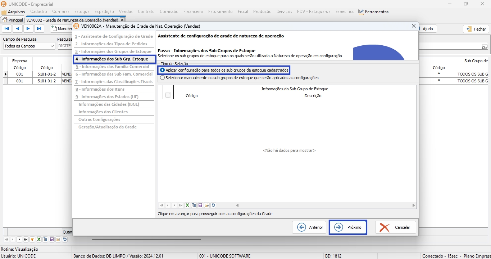This screenshot has width=491, height=259.
Task: Switch to the Principal tab
Action: [13, 20]
